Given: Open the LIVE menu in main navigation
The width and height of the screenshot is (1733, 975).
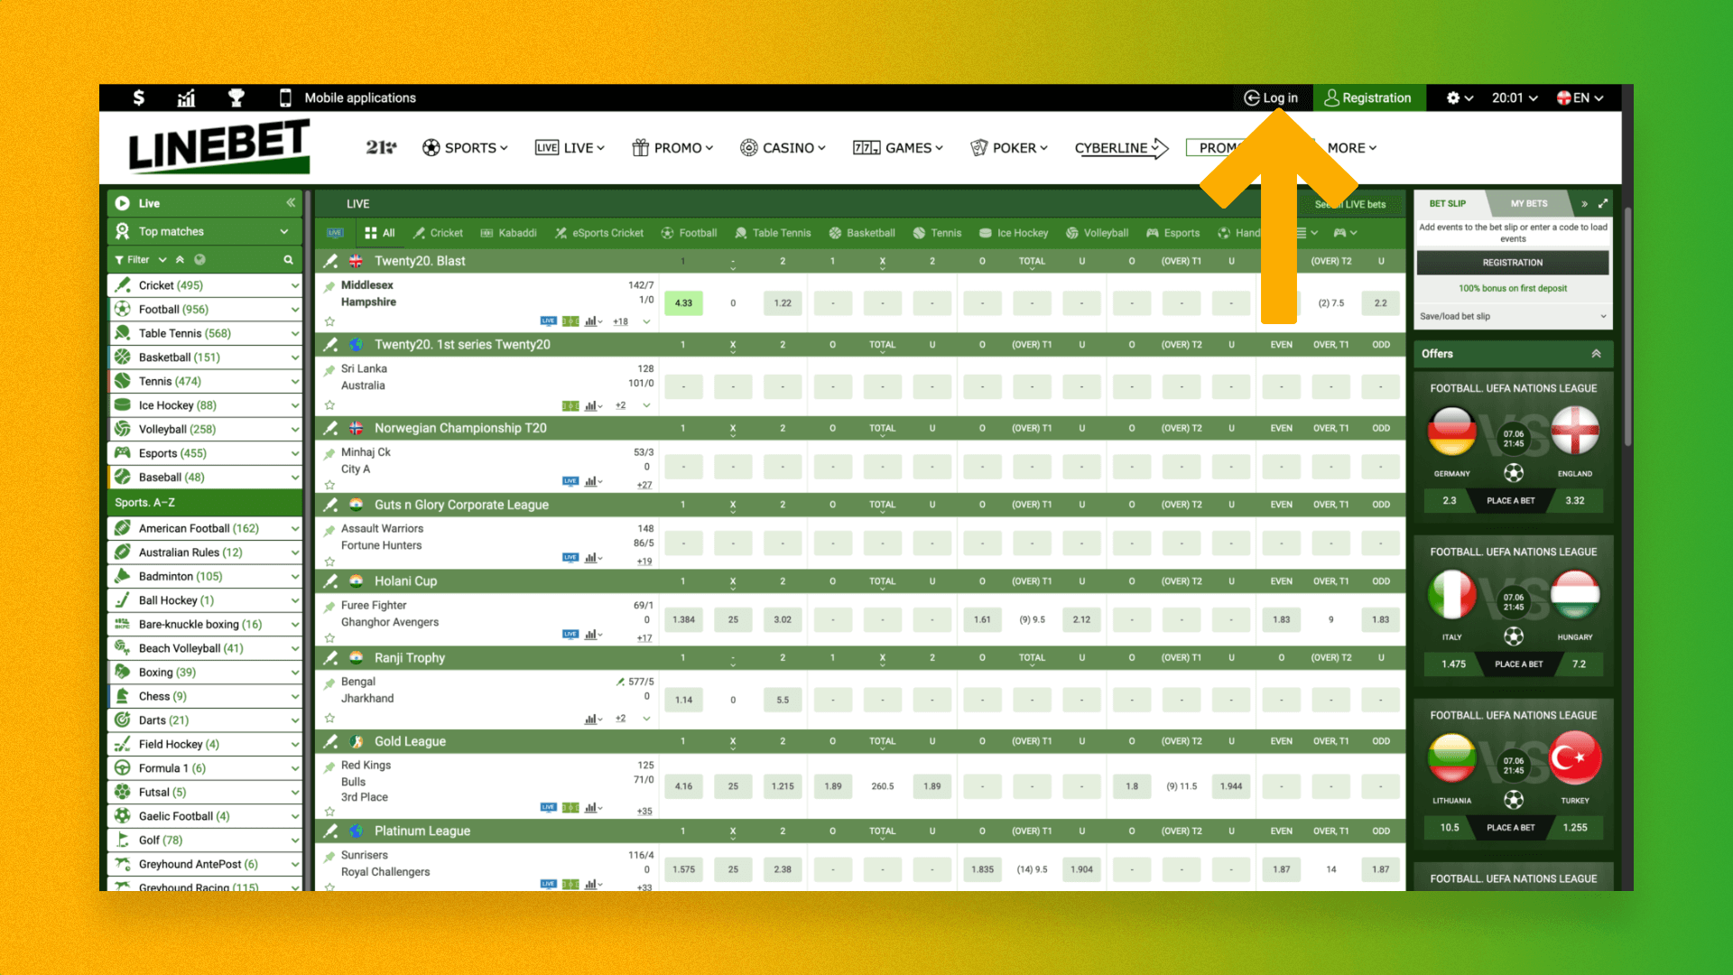Looking at the screenshot, I should 570,147.
